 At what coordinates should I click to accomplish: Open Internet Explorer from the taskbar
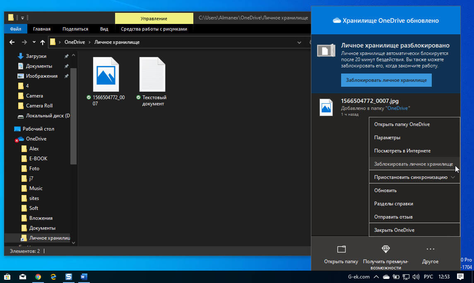(x=53, y=277)
